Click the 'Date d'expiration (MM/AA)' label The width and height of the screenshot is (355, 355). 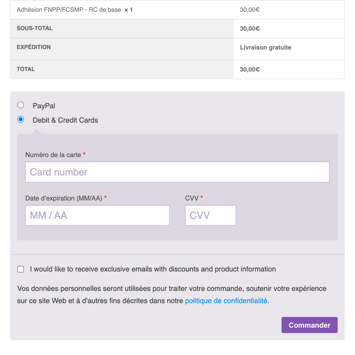[x=64, y=198]
